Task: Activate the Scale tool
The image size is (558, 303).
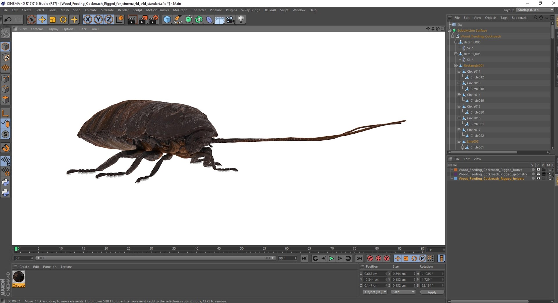Action: click(x=53, y=19)
